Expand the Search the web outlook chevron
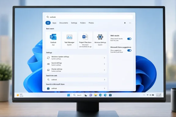The height and width of the screenshot is (117, 176). [x=105, y=80]
